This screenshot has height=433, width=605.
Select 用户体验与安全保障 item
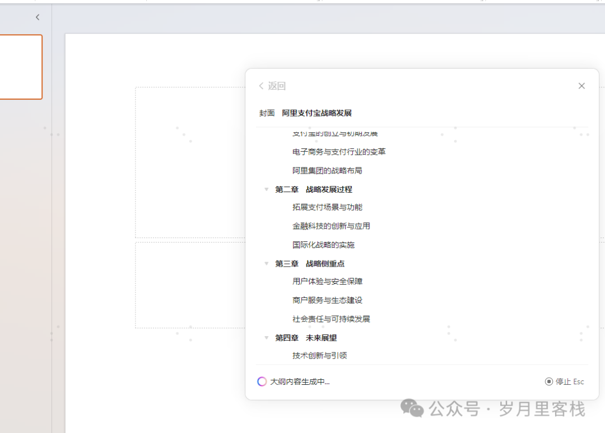(x=327, y=281)
